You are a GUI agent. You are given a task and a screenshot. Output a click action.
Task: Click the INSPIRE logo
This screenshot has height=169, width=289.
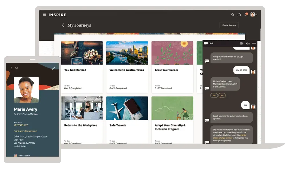pyautogui.click(x=57, y=15)
